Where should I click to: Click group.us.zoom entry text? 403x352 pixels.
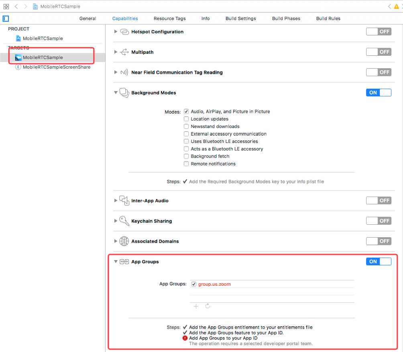[214, 284]
